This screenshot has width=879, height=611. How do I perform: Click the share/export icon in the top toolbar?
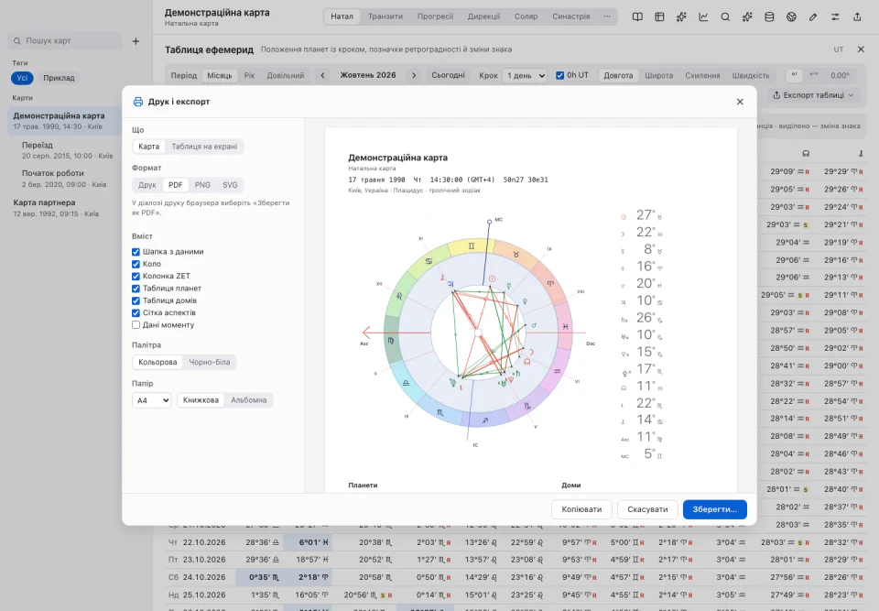point(857,16)
